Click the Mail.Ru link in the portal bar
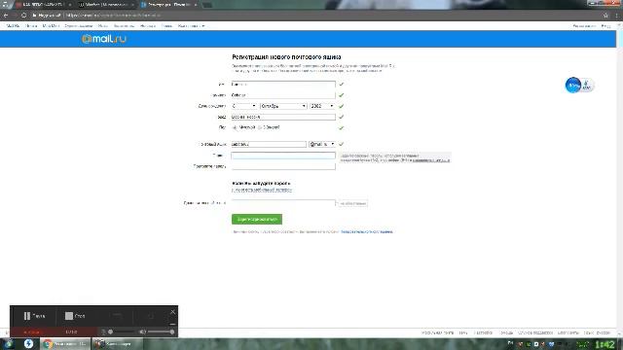The width and height of the screenshot is (623, 350). tap(13, 26)
